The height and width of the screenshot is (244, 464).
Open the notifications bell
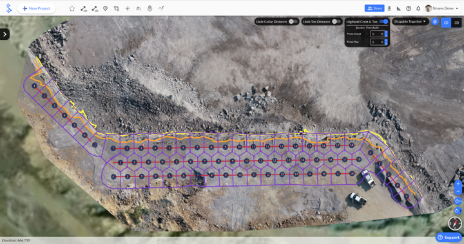418,8
